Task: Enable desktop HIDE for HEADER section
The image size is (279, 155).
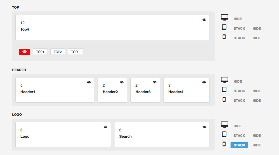Action: [x=238, y=81]
